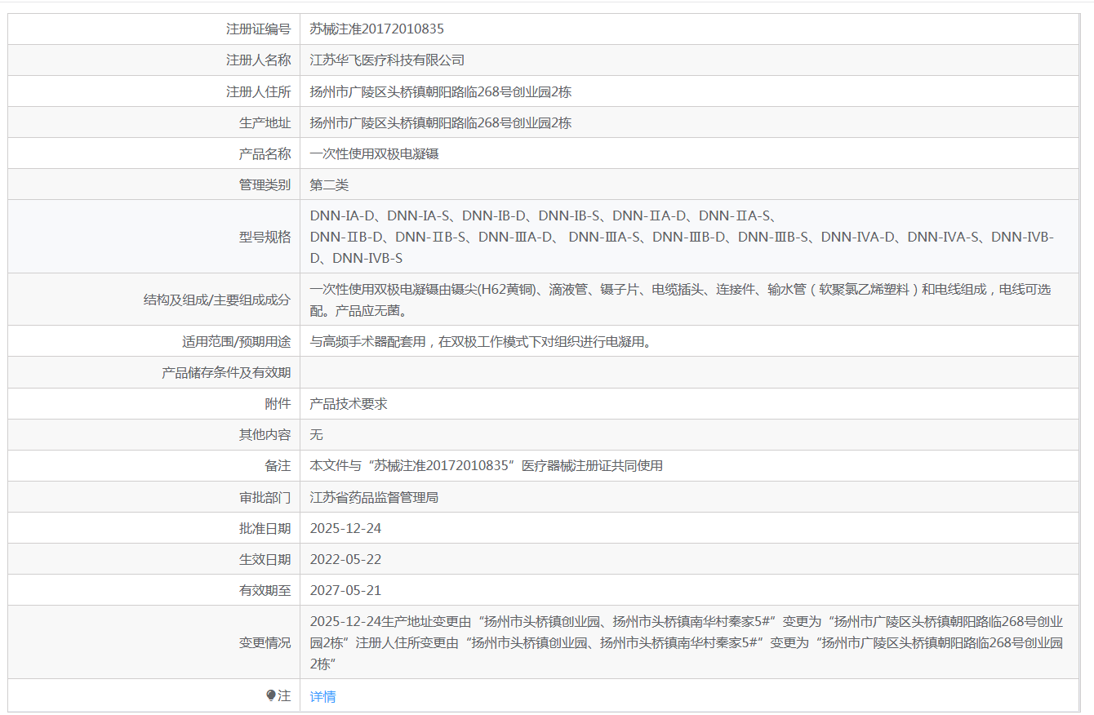This screenshot has width=1094, height=715.
Task: Click the 苏械注准20172010835 value in the 注册证编号 row
Action: [377, 29]
